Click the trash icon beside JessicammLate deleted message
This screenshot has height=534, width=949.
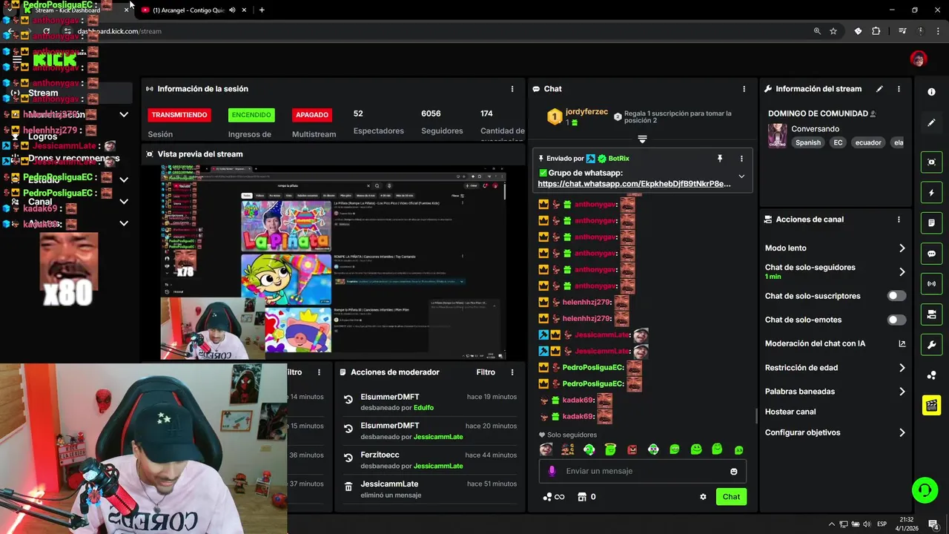pyautogui.click(x=348, y=487)
